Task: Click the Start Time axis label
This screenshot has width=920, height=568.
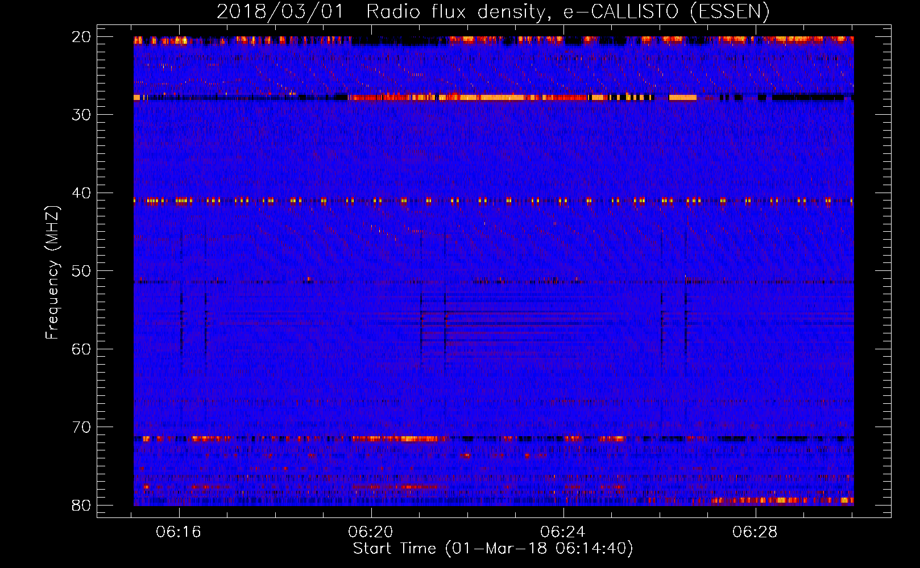Action: click(x=493, y=549)
